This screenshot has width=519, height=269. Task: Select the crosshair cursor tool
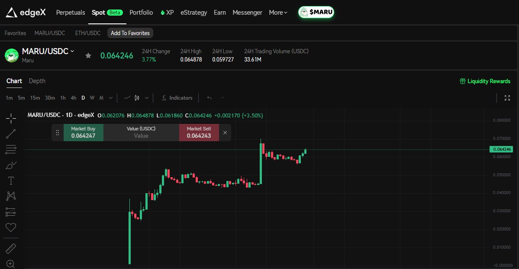click(11, 118)
